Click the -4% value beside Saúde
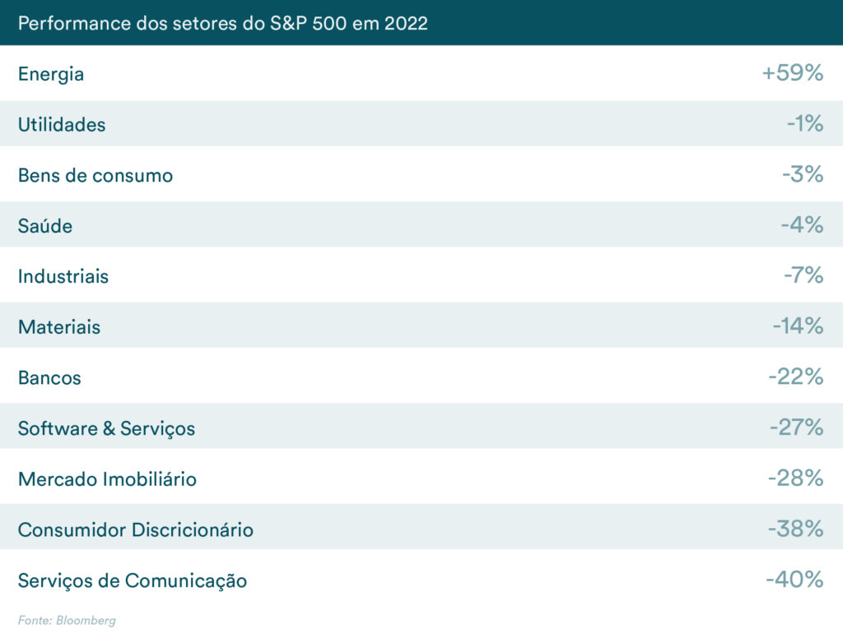This screenshot has height=643, width=843. tap(802, 225)
